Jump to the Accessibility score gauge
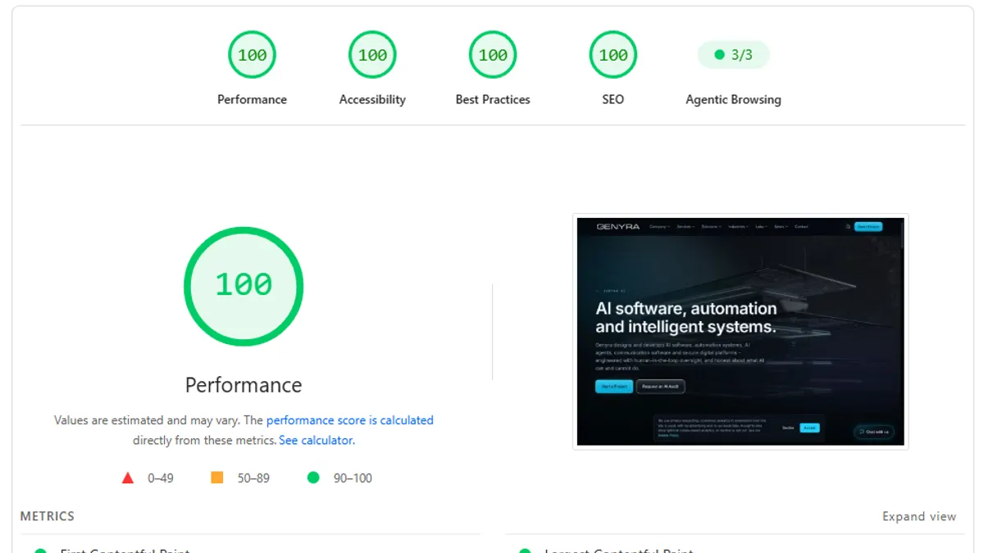The height and width of the screenshot is (553, 984). (372, 56)
